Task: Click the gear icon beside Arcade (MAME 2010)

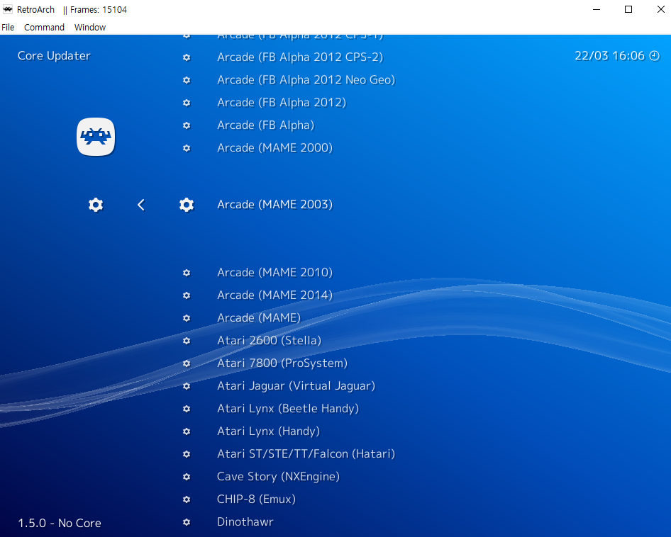Action: pyautogui.click(x=187, y=273)
